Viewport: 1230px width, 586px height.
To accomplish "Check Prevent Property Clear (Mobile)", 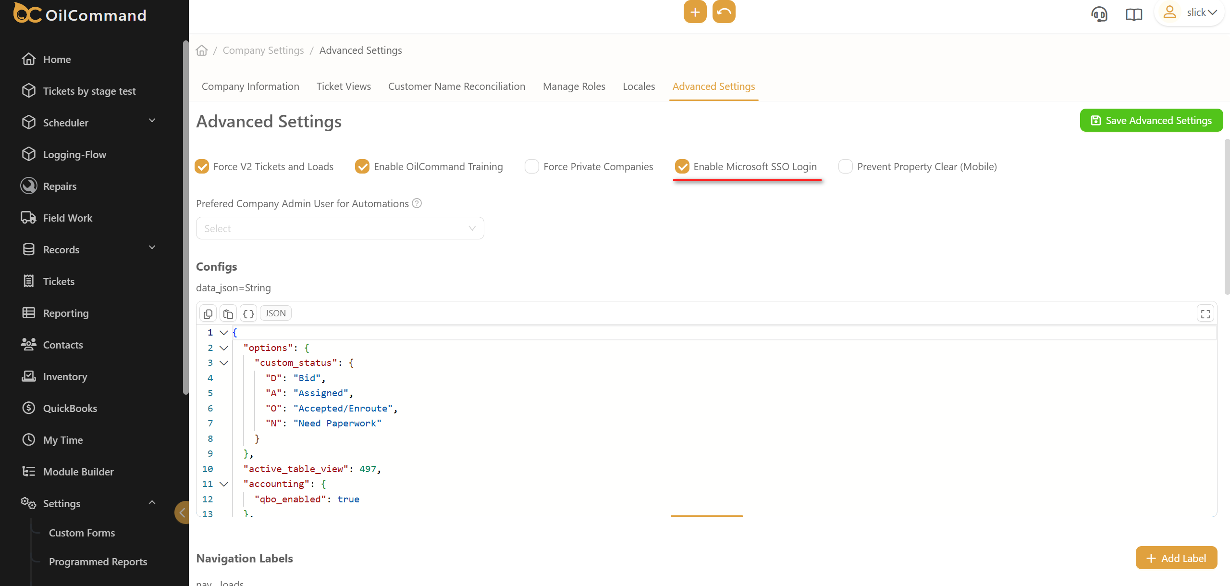I will point(845,167).
